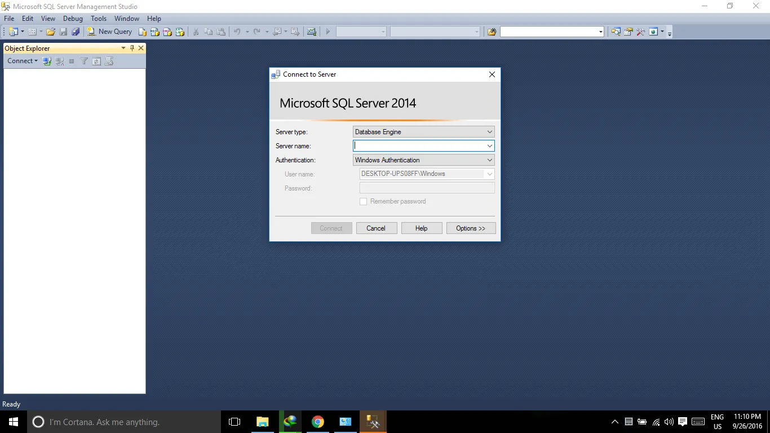Click the Copy toolbar icon
The image size is (770, 433).
pos(209,32)
